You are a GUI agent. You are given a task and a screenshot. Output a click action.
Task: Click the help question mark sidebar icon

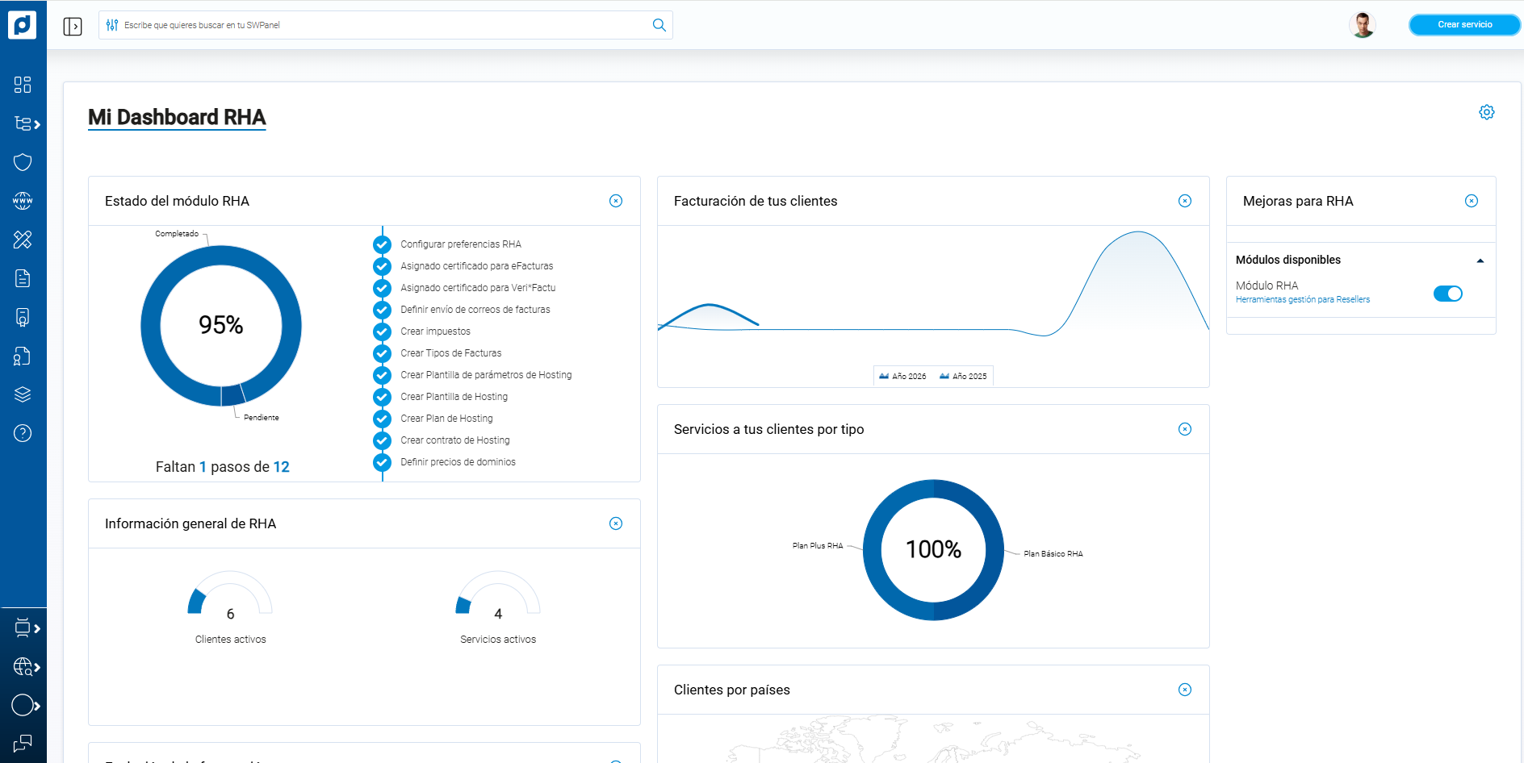pyautogui.click(x=23, y=433)
